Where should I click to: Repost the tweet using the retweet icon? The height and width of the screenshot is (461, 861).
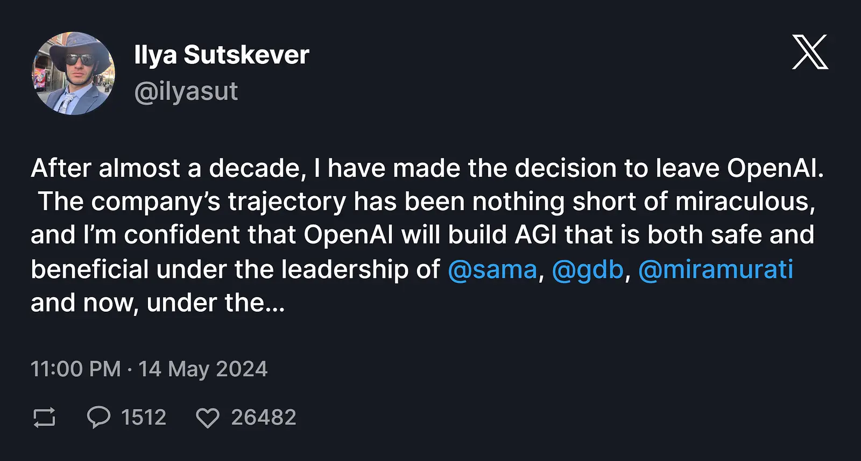pyautogui.click(x=44, y=417)
